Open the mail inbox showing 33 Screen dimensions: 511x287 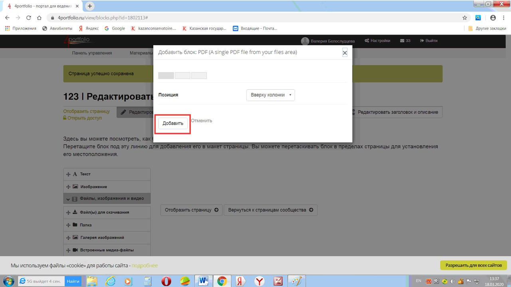coord(405,41)
